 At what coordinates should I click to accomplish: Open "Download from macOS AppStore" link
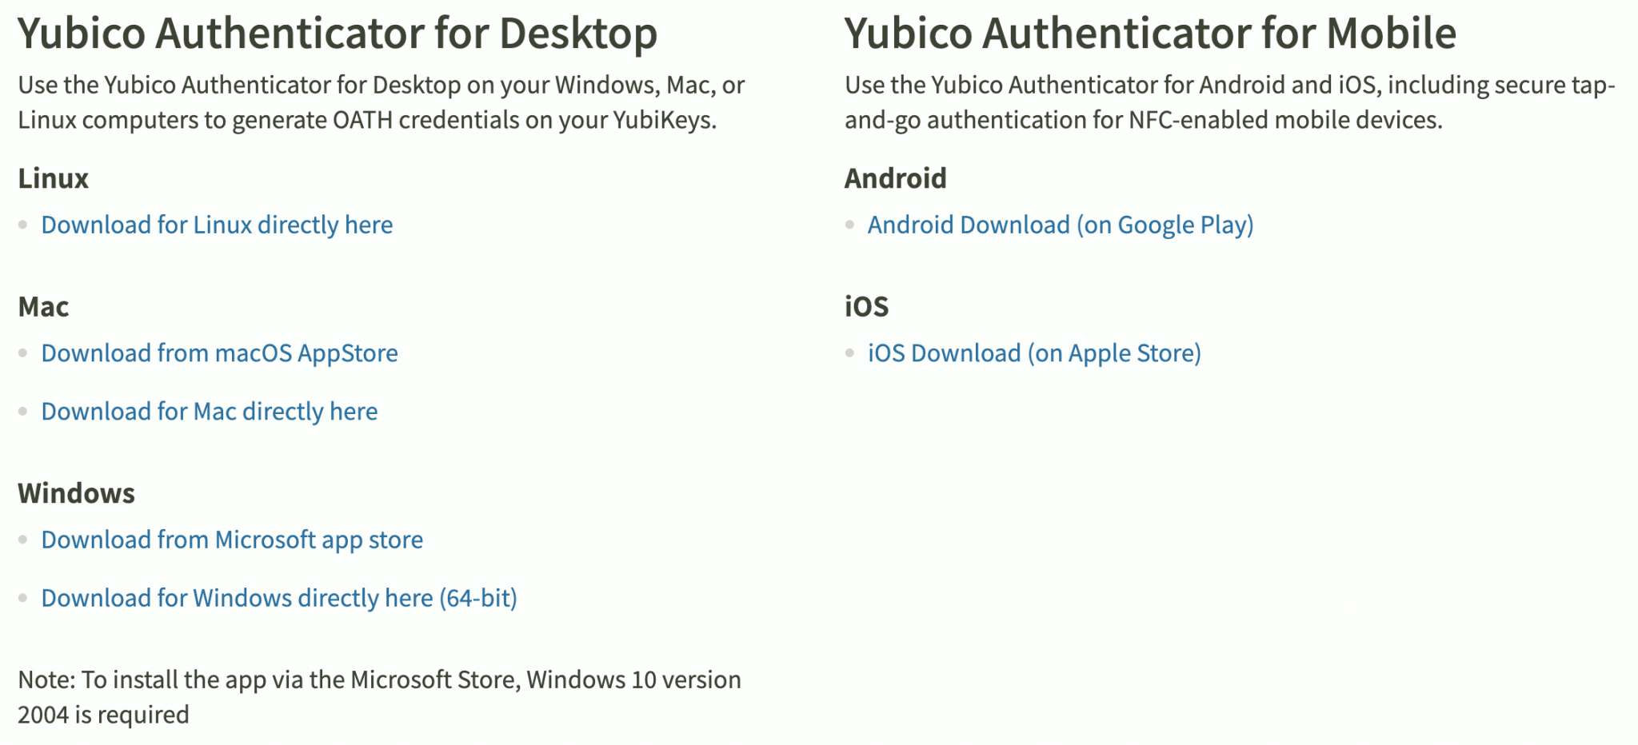pos(219,353)
